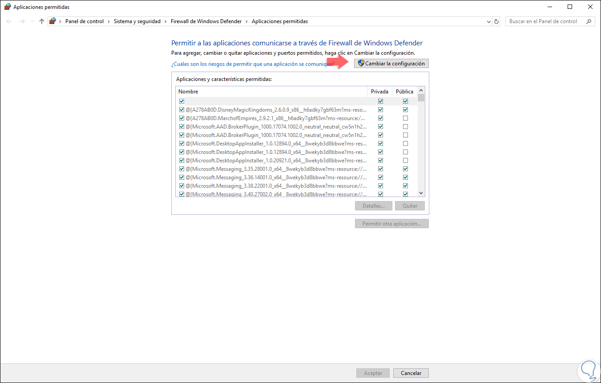Go up one level with the Up arrow
601x383 pixels.
42,21
